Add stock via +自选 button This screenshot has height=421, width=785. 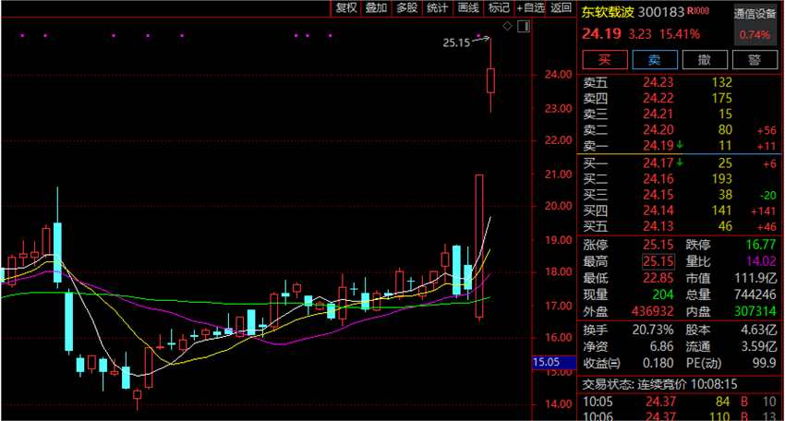(x=530, y=7)
